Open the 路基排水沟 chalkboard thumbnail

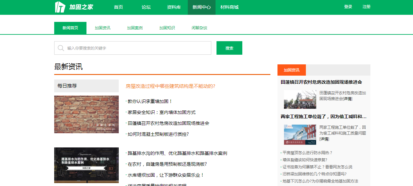[x=86, y=165]
